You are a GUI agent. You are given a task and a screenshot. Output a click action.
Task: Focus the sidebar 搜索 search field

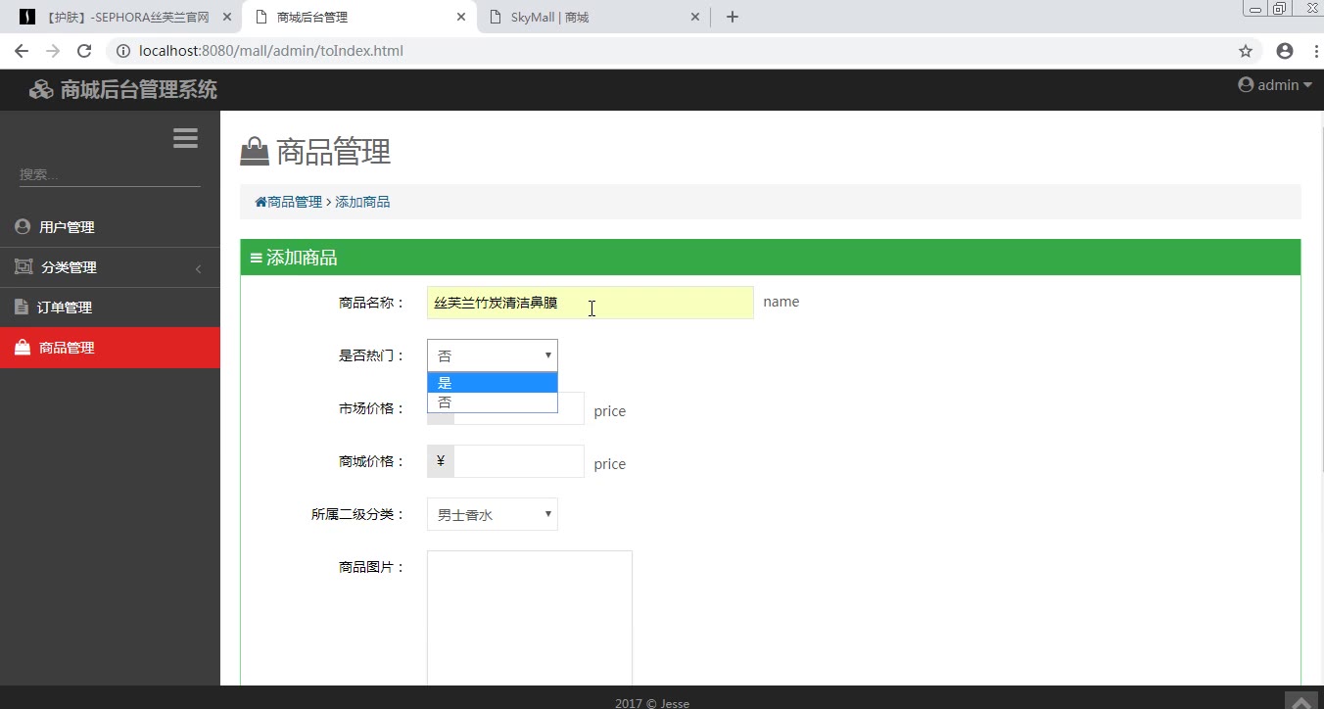point(110,174)
